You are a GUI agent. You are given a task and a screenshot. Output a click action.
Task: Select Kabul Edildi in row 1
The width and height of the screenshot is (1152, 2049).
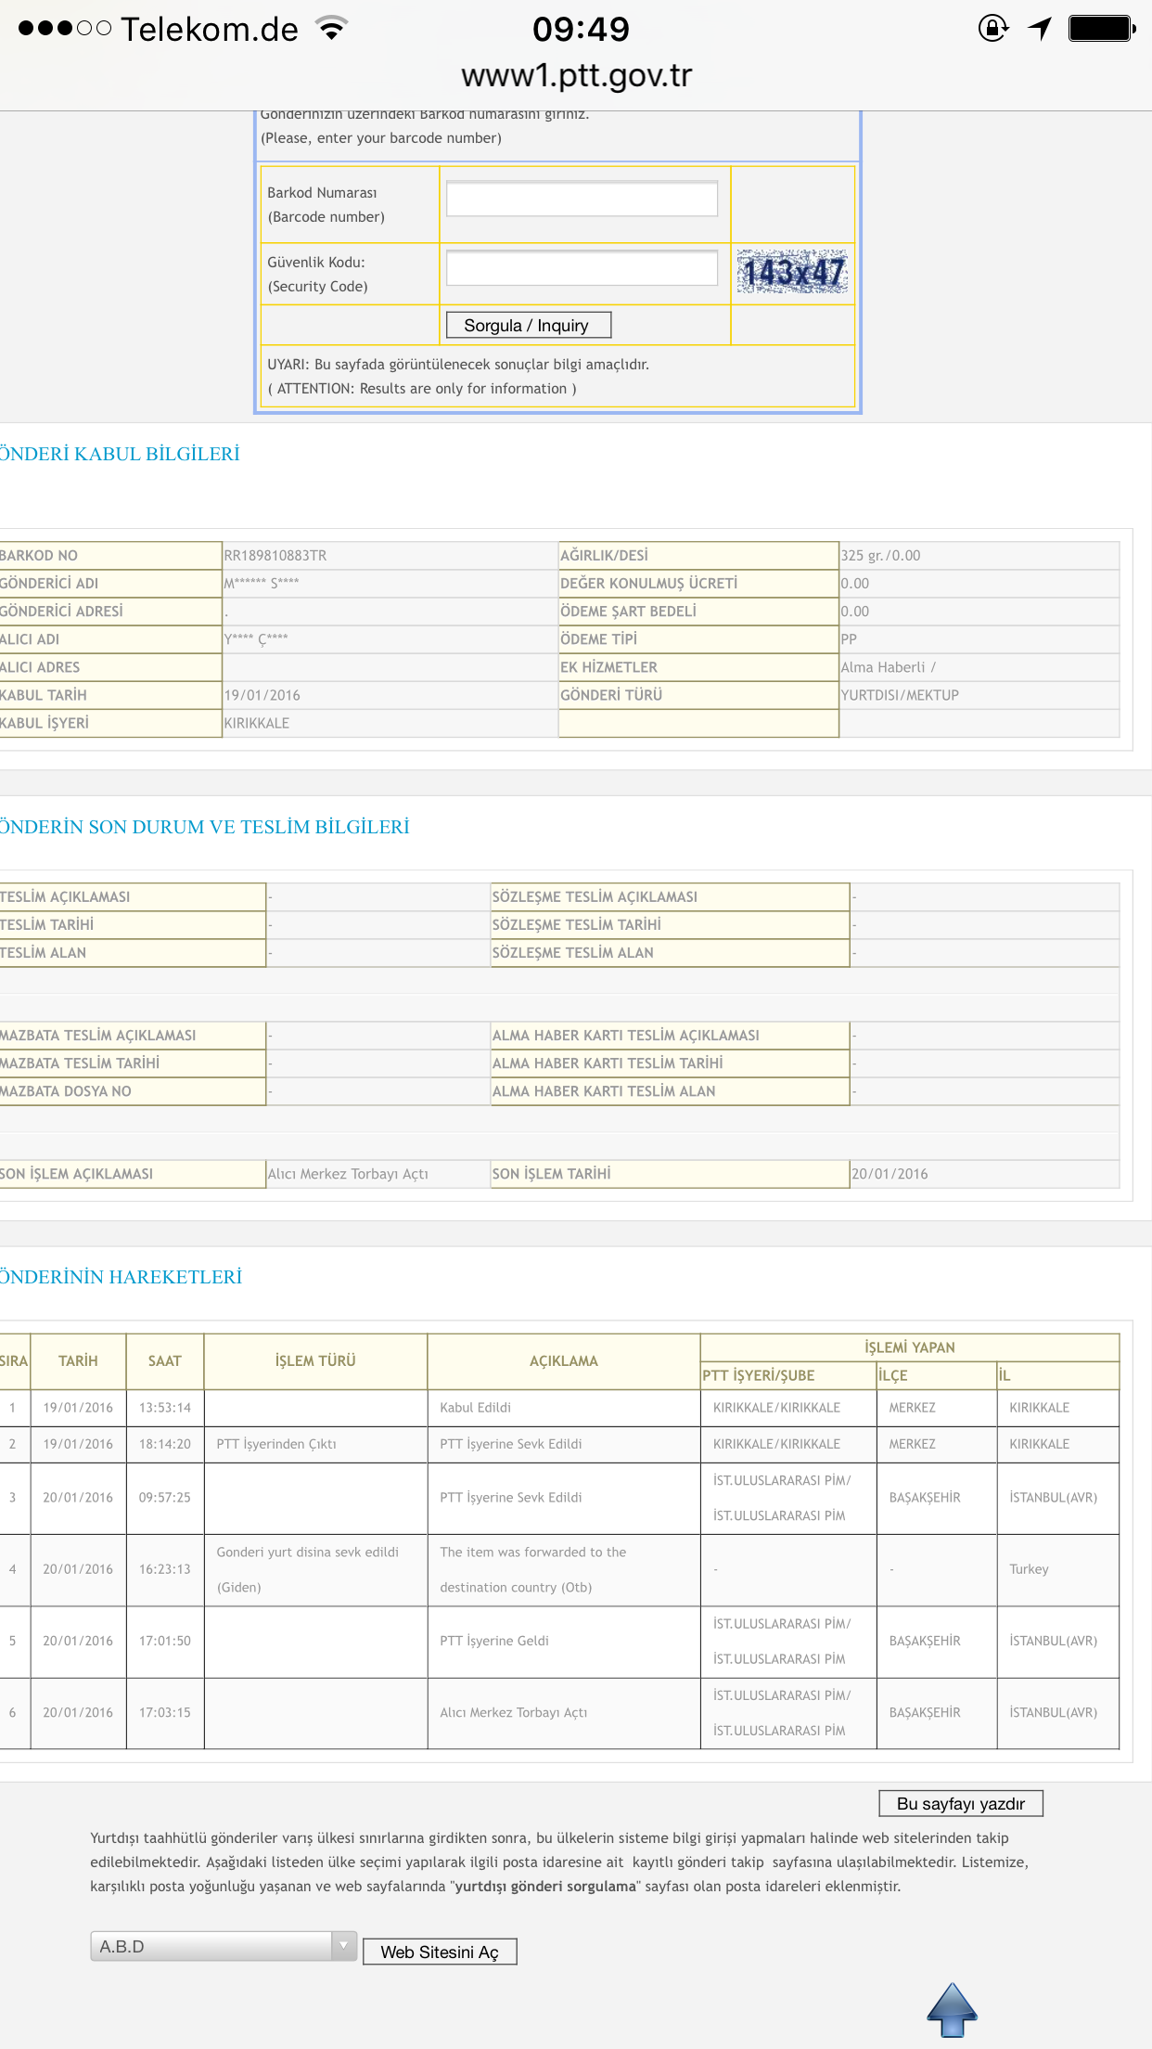coord(475,1408)
